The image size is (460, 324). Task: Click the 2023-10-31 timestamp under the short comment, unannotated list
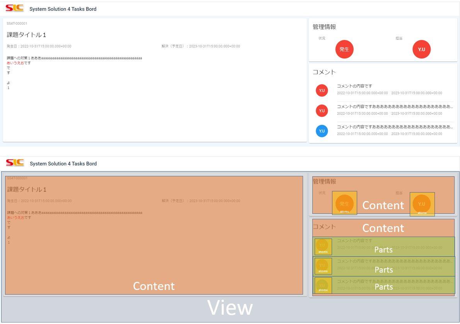(417, 93)
